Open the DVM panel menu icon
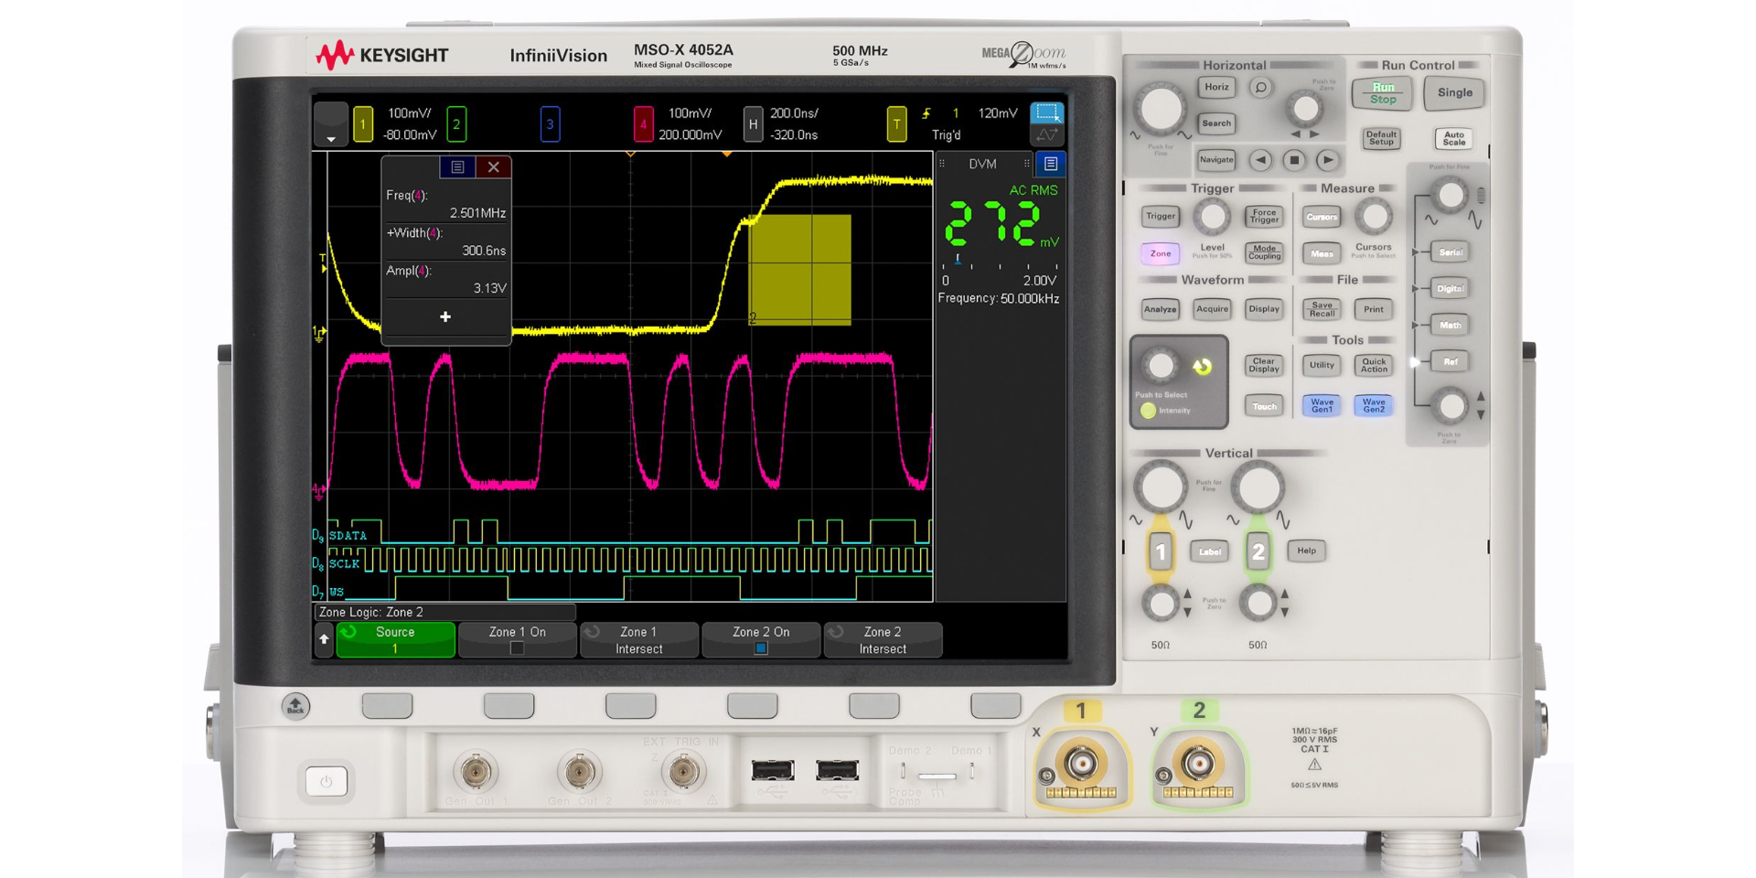The width and height of the screenshot is (1756, 878). tap(1051, 165)
